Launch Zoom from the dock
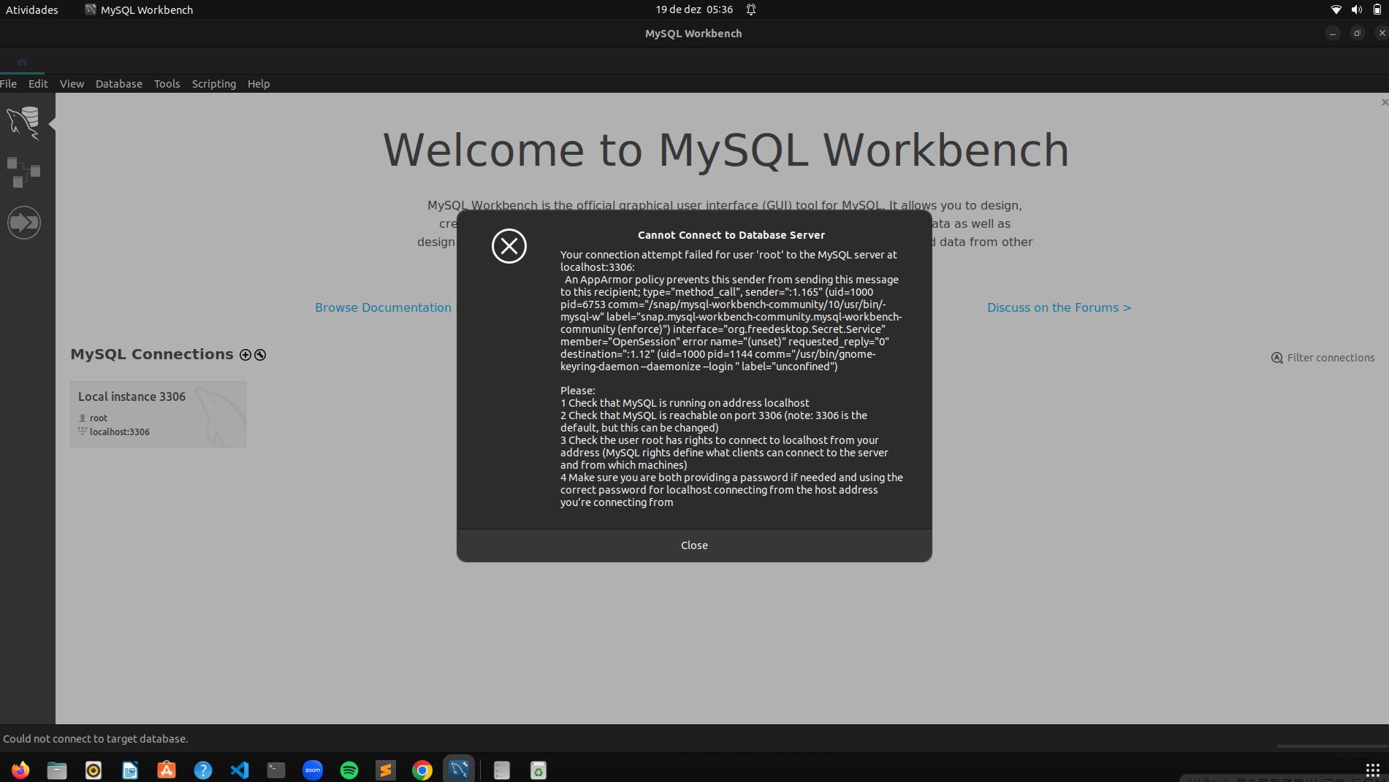1389x782 pixels. (313, 770)
